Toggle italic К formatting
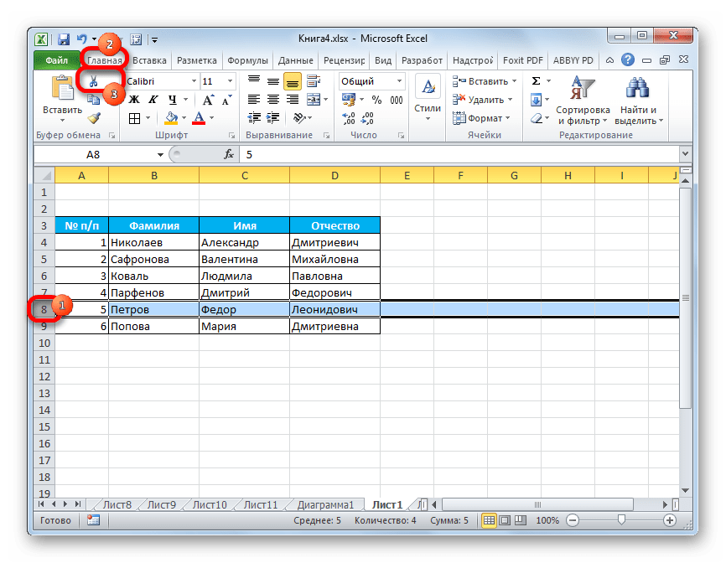 (153, 100)
